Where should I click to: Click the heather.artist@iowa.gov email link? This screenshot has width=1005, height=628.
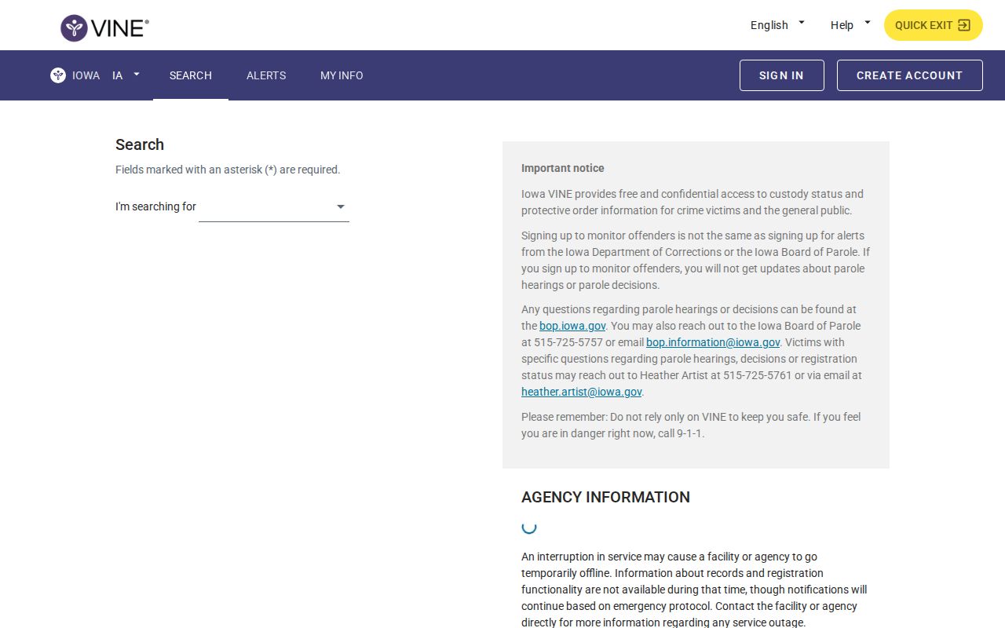(x=582, y=392)
